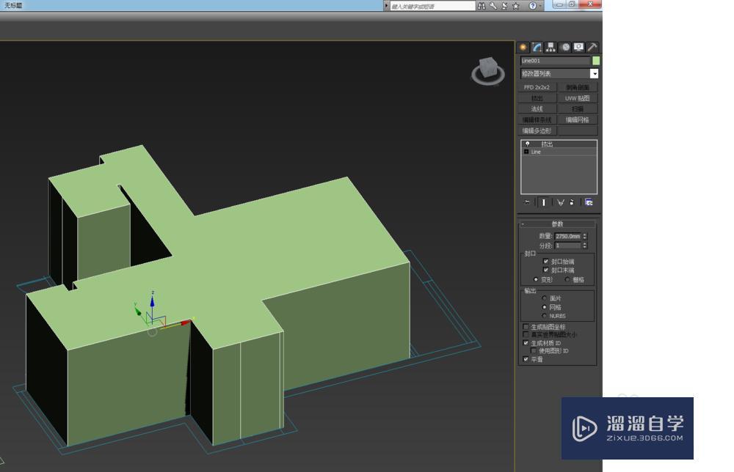
Task: Open the Hierarchy panel tab
Action: (551, 47)
